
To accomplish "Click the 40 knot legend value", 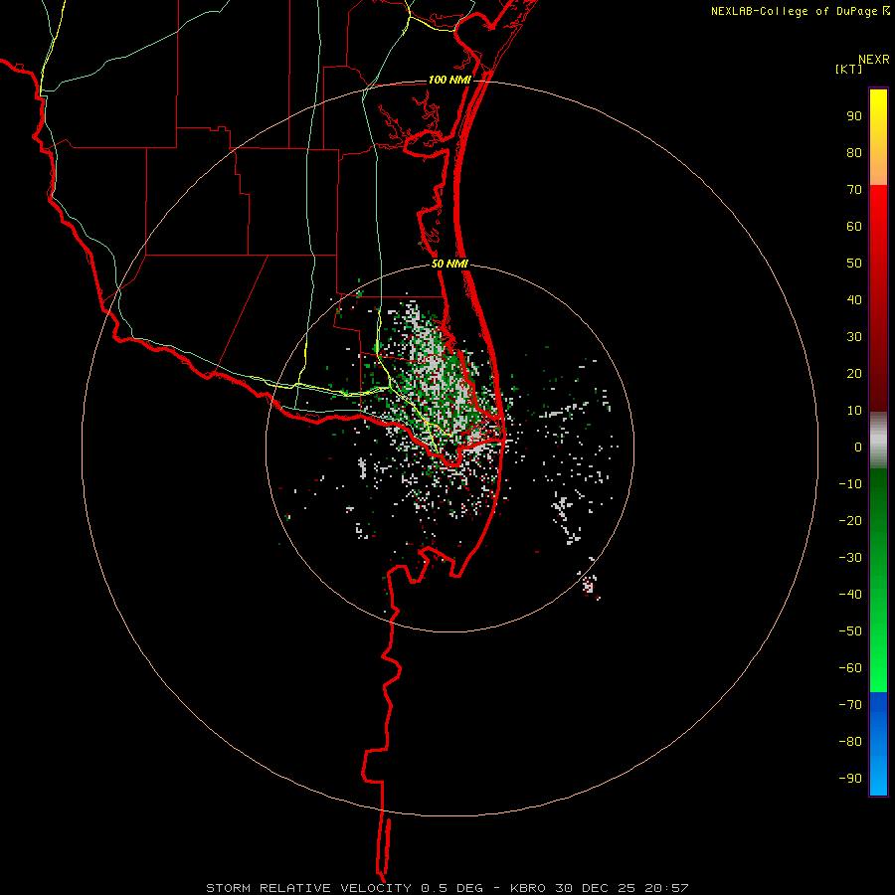I will (854, 299).
